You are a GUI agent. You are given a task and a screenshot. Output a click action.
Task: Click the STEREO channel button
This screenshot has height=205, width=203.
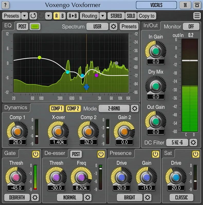pos(116,16)
